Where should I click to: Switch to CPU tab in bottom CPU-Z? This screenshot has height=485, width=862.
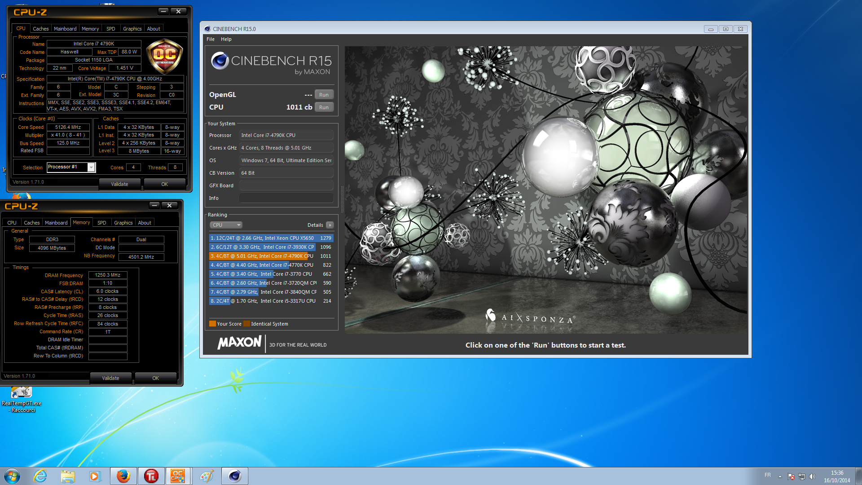click(x=12, y=223)
